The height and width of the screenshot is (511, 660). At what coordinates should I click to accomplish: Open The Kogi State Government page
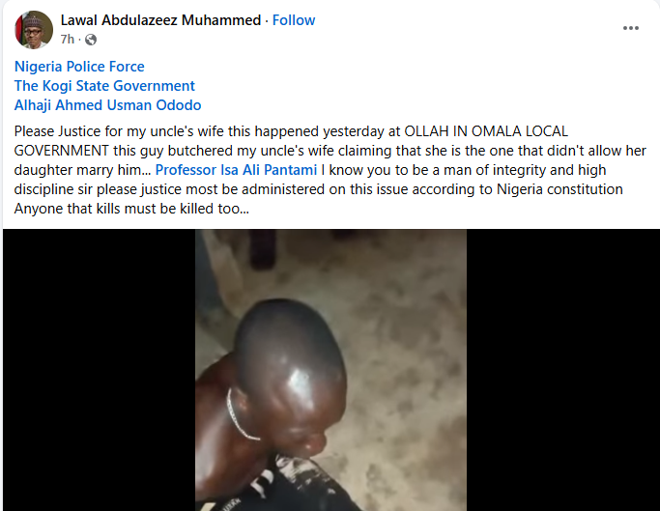(104, 86)
